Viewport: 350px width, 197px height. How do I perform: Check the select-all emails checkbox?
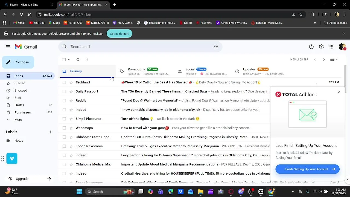(64, 59)
